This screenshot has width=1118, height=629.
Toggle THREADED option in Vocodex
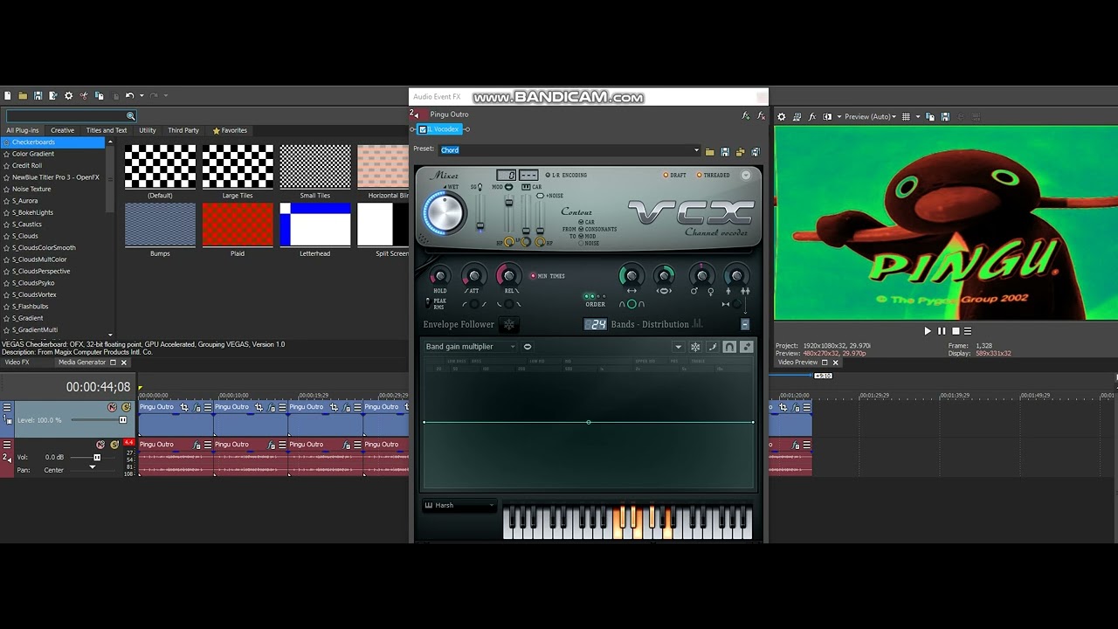point(712,175)
